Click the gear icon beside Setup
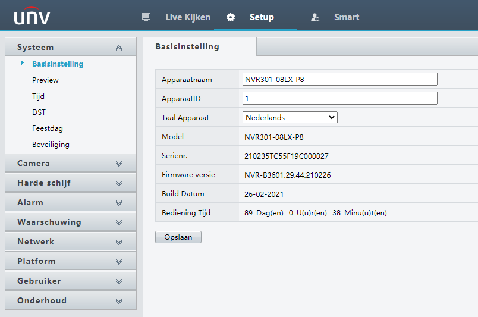This screenshot has width=478, height=317. pos(231,17)
